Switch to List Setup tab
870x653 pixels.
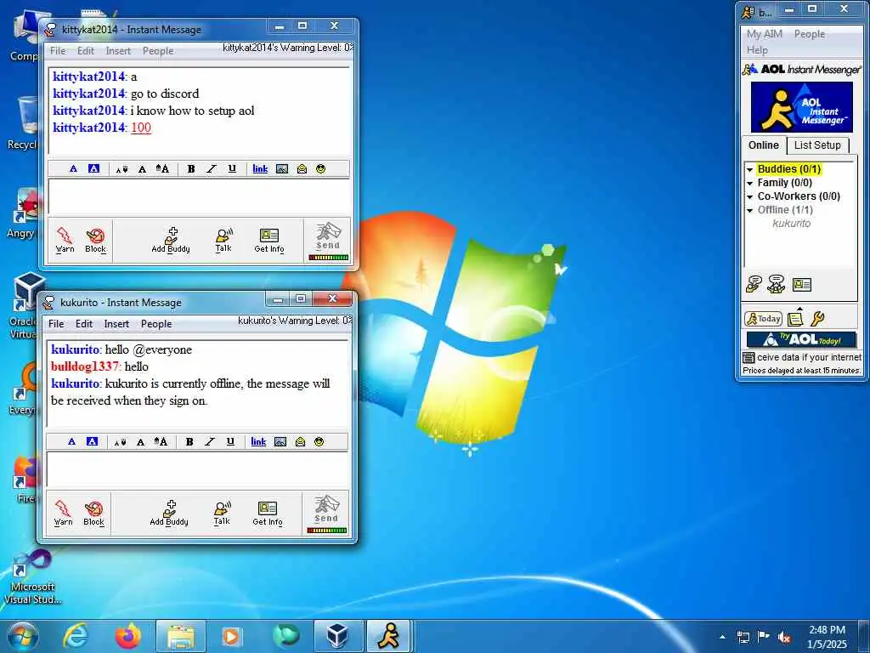[818, 145]
